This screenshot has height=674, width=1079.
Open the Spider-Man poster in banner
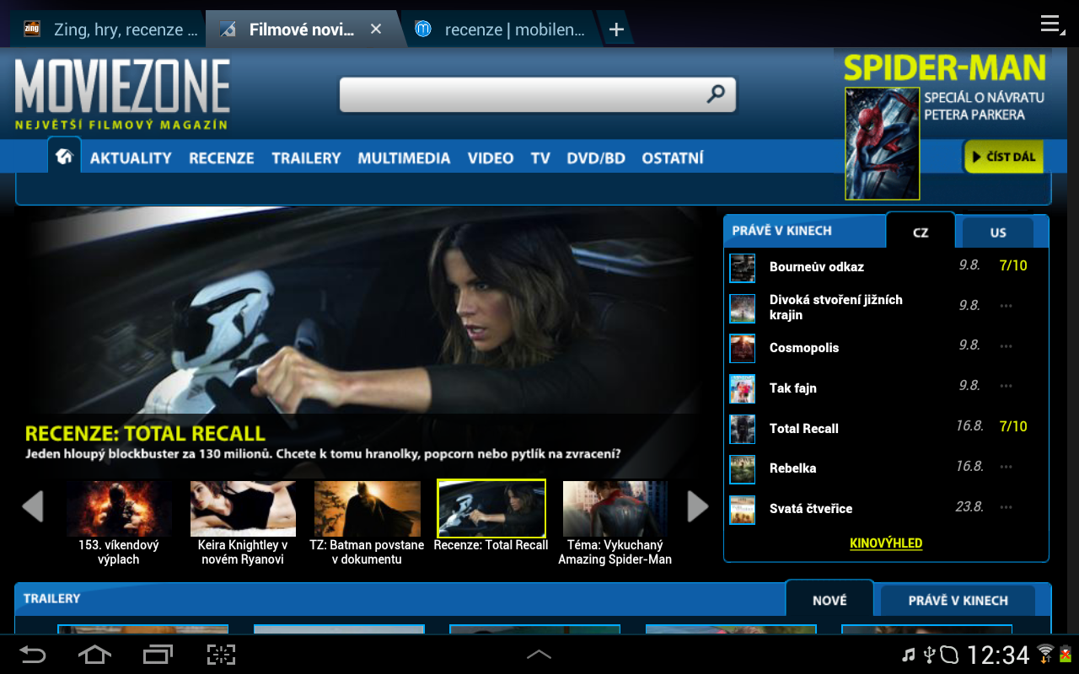882,143
